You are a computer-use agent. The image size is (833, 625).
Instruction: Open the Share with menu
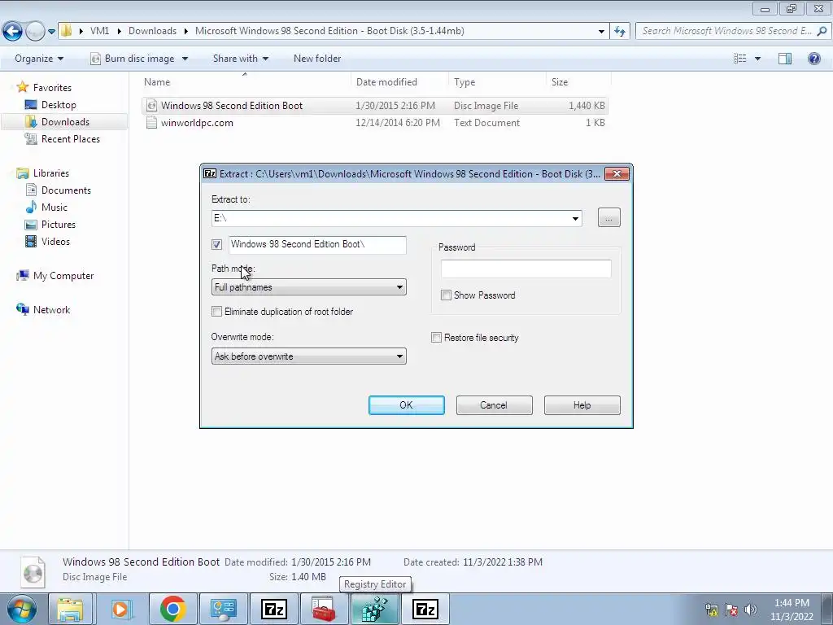[240, 59]
